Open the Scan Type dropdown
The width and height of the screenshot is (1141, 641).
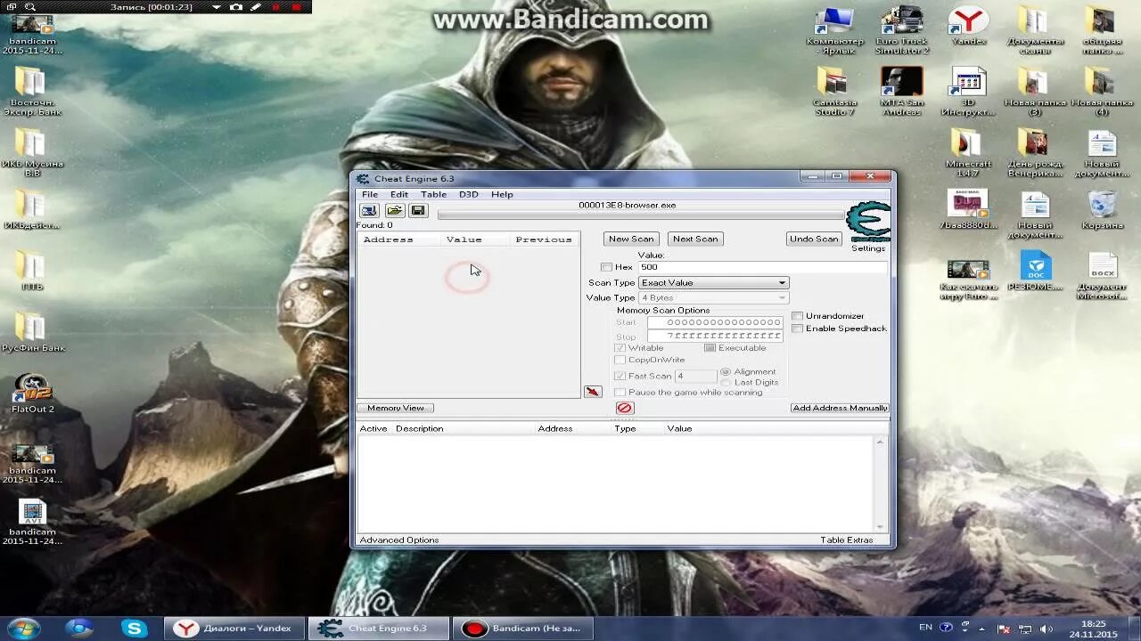(x=714, y=283)
